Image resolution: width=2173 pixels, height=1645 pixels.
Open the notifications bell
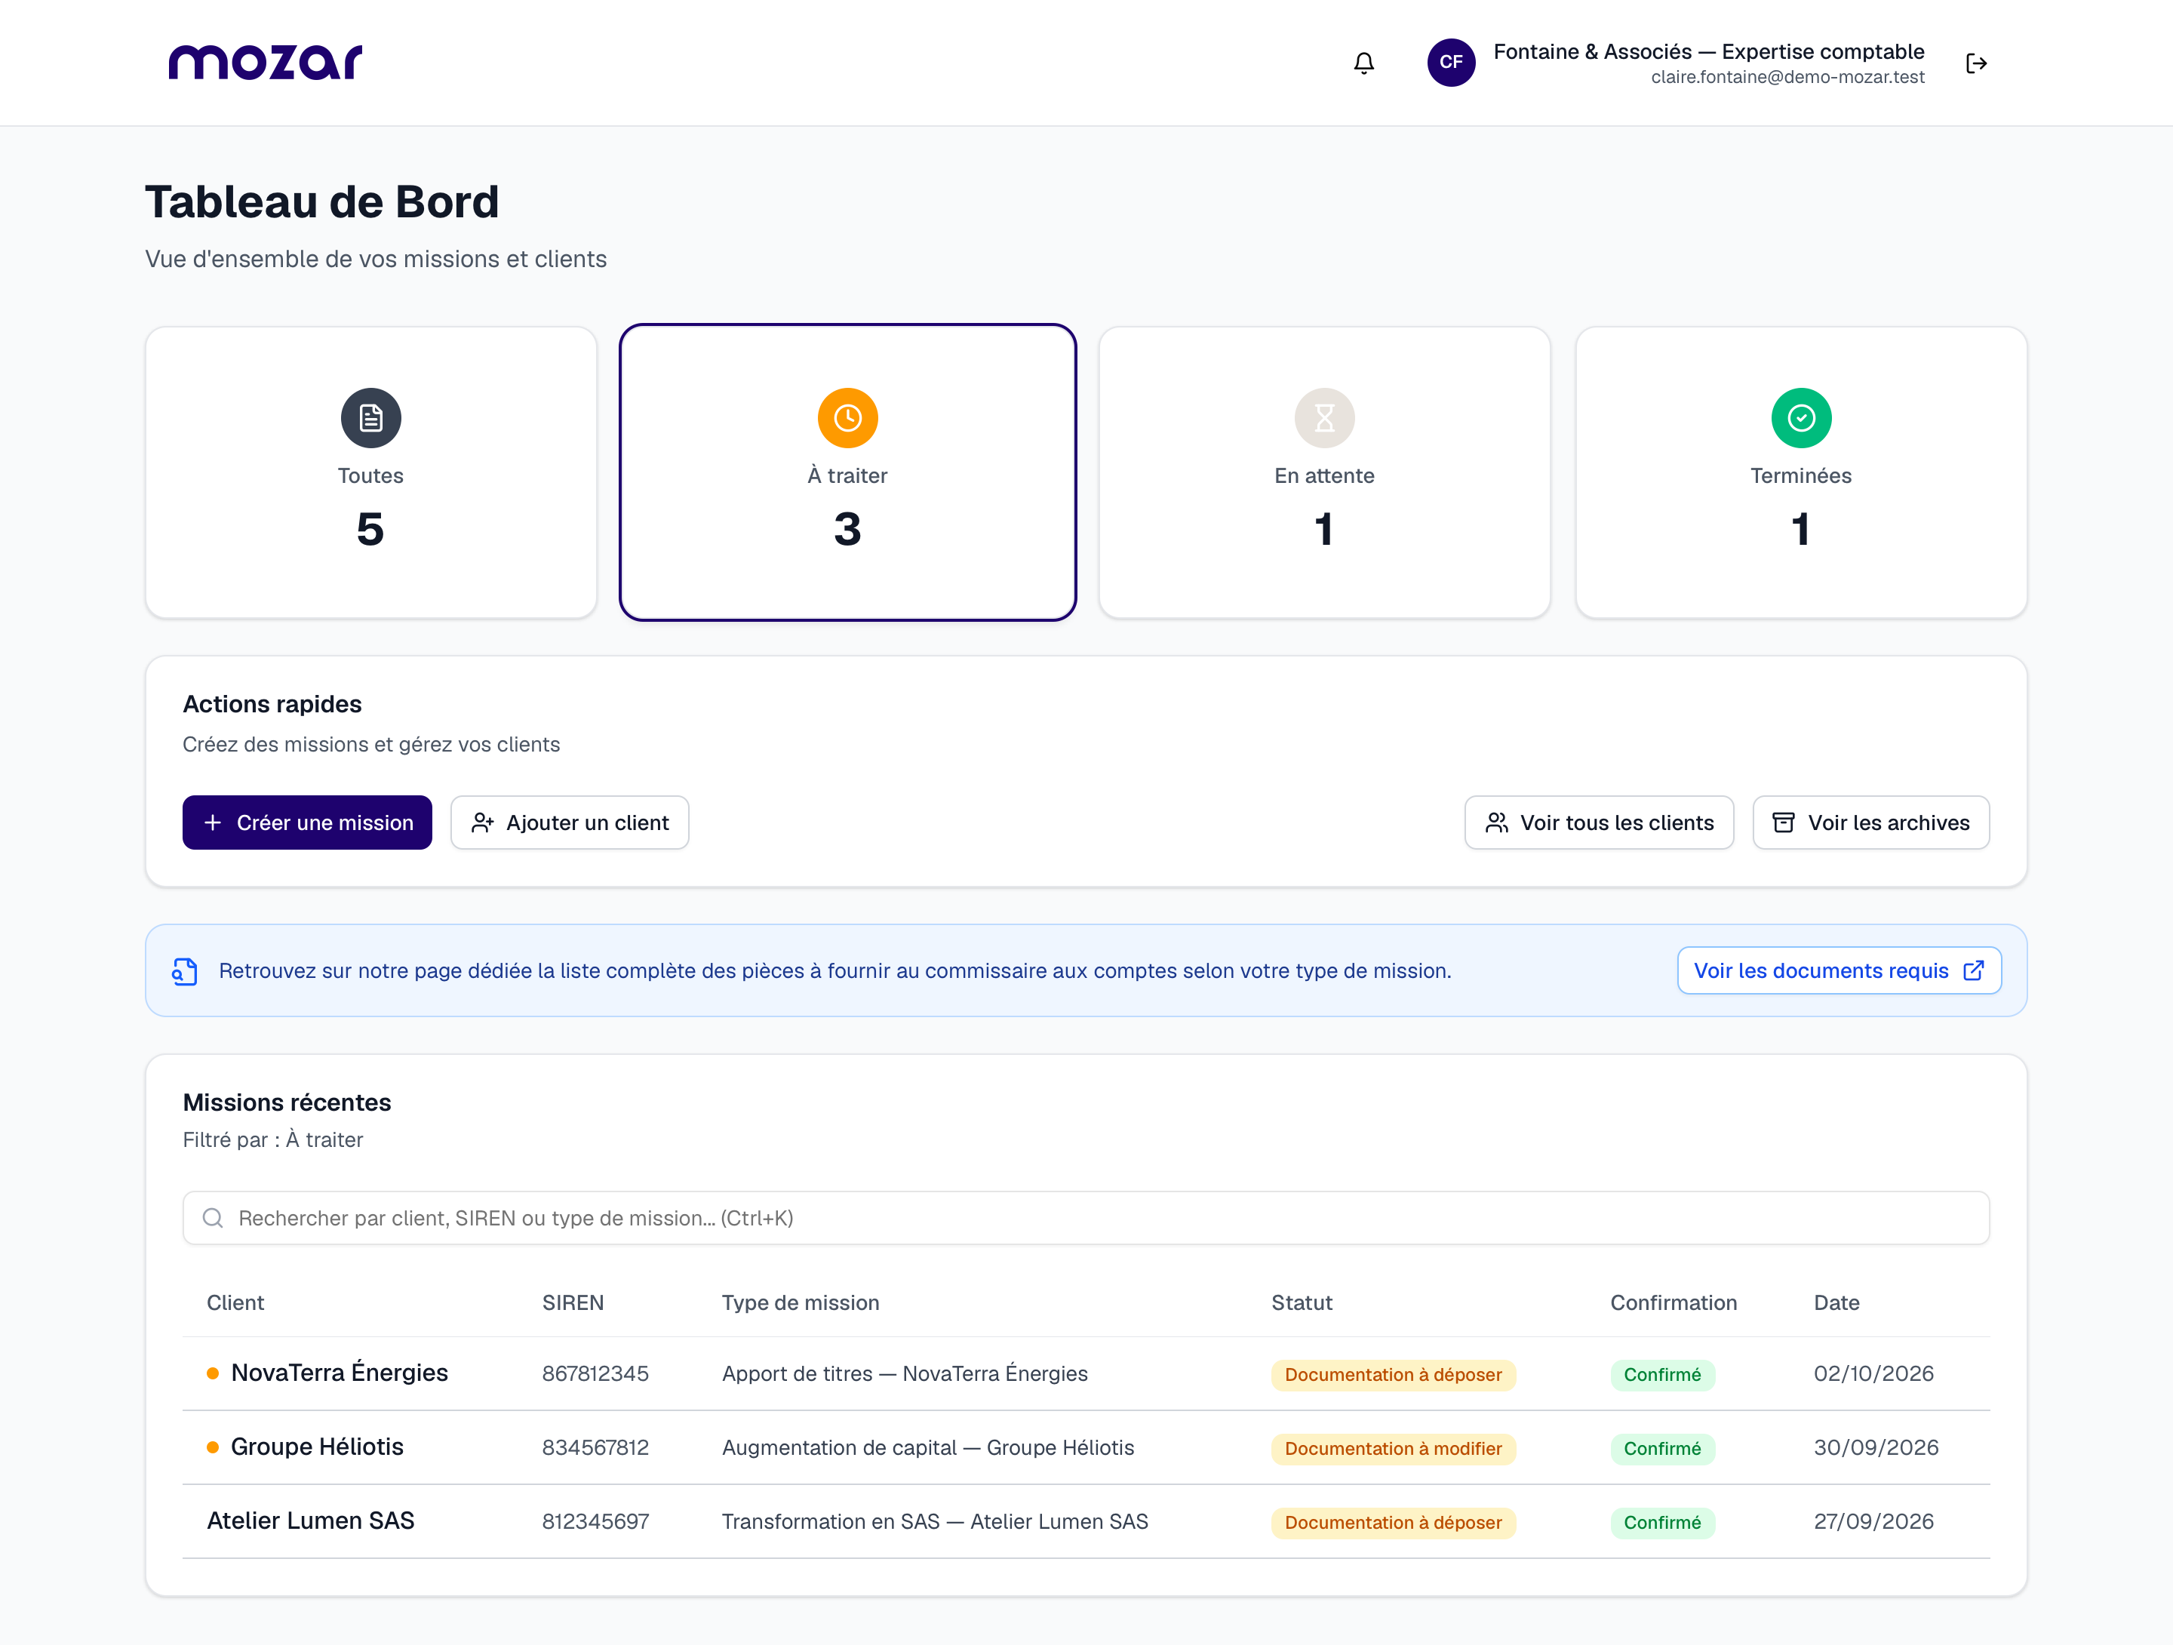click(x=1363, y=63)
